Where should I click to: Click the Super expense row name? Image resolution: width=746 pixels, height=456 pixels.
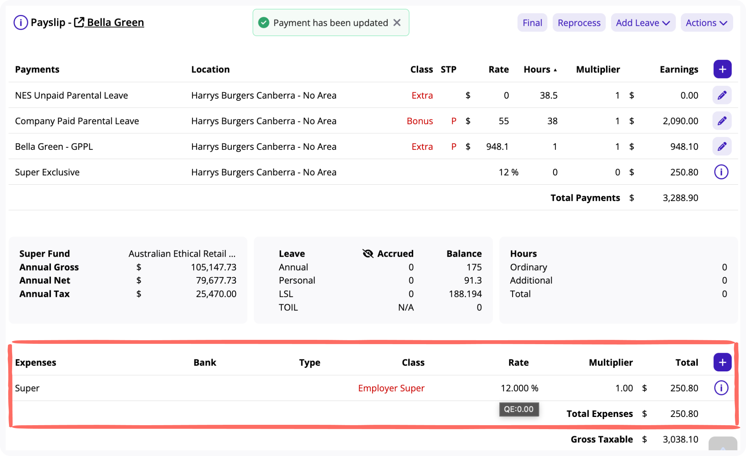pos(27,388)
